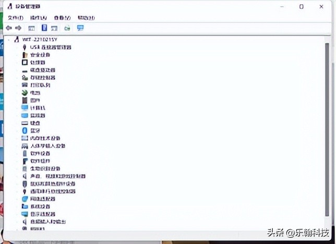This screenshot has height=244, width=336.
Task: Click the 监视器 display icon
Action: click(x=25, y=115)
